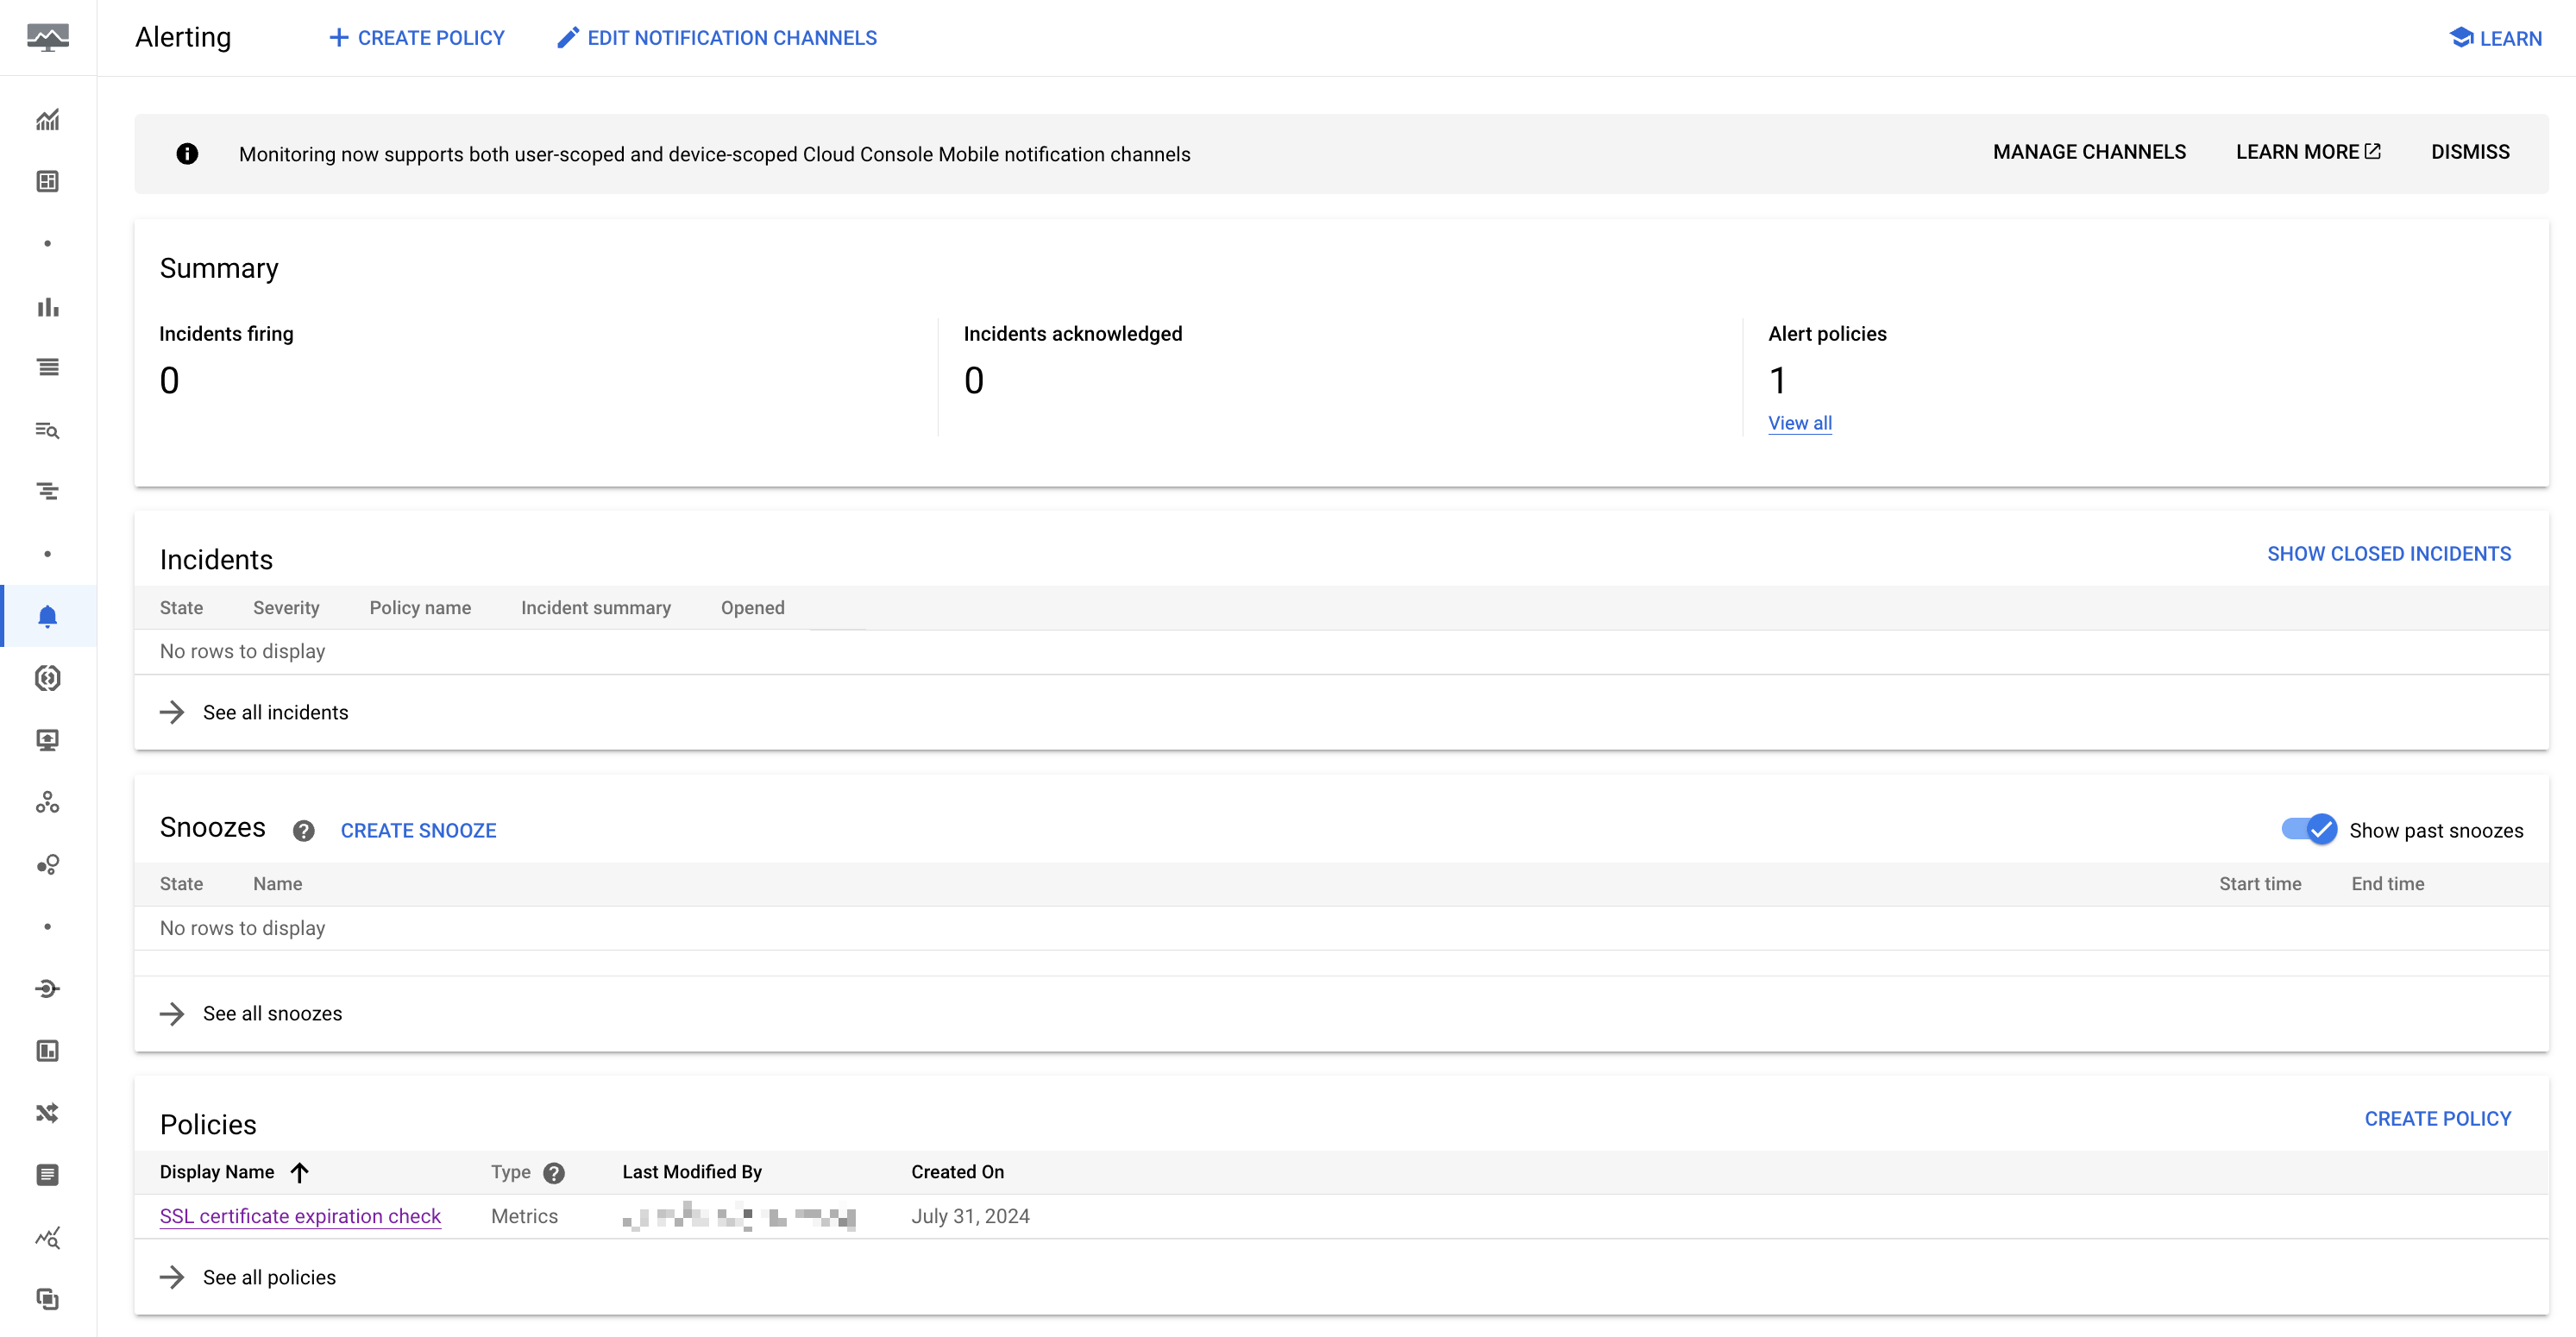Click the Type column help icon

point(554,1172)
